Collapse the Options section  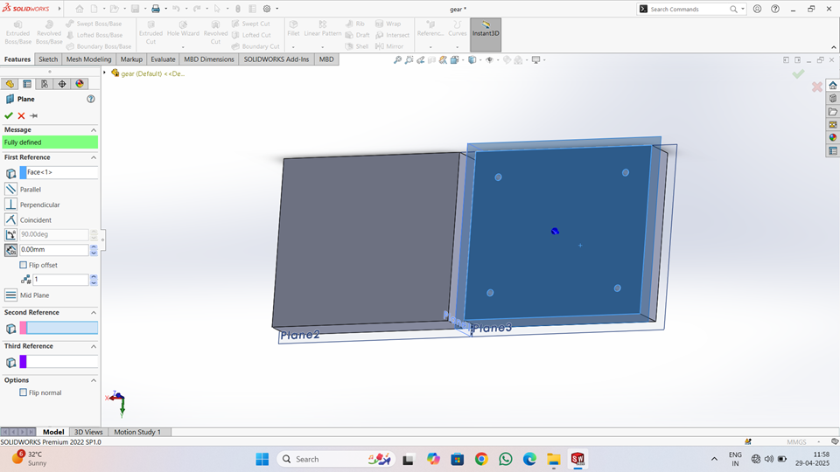click(x=94, y=380)
